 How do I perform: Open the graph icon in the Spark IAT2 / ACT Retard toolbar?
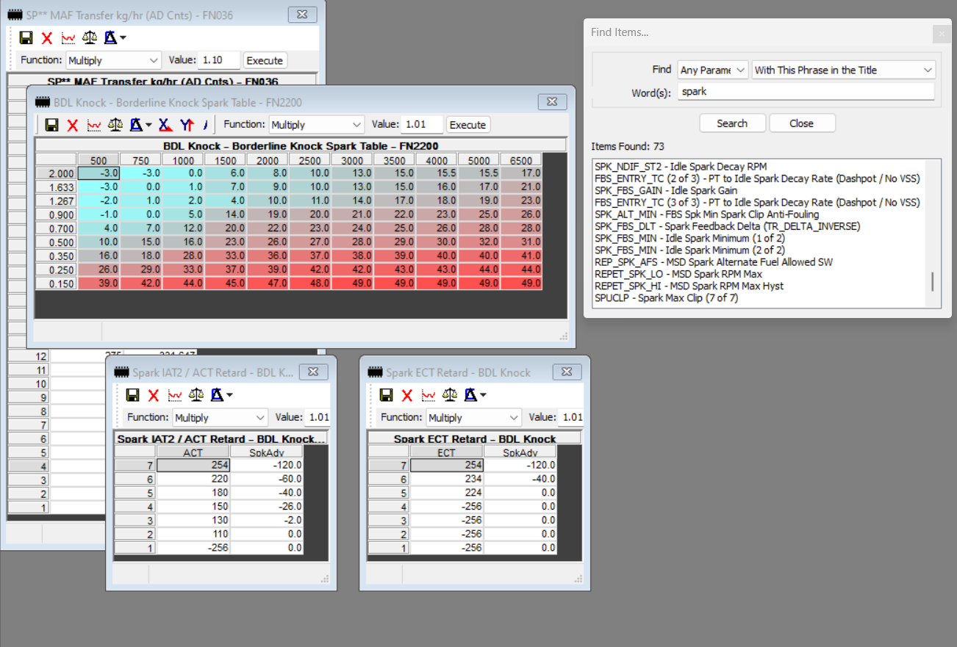pos(175,396)
